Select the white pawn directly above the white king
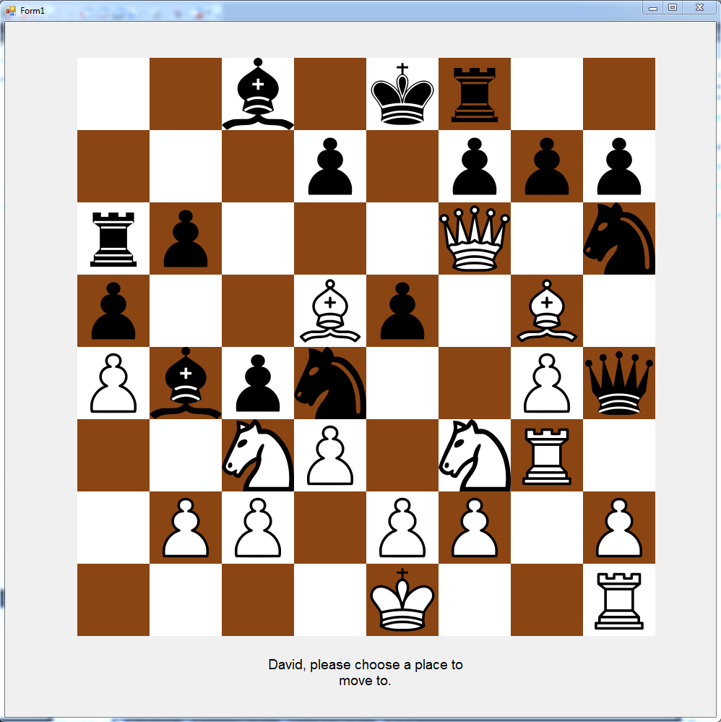This screenshot has width=721, height=722. point(402,528)
